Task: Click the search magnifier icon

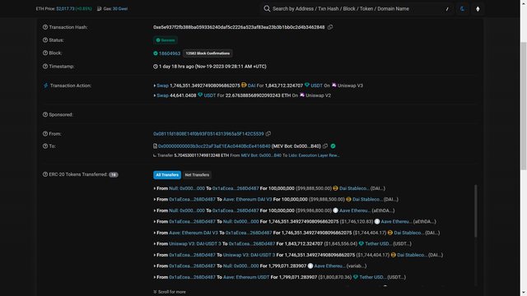Action: (267, 9)
